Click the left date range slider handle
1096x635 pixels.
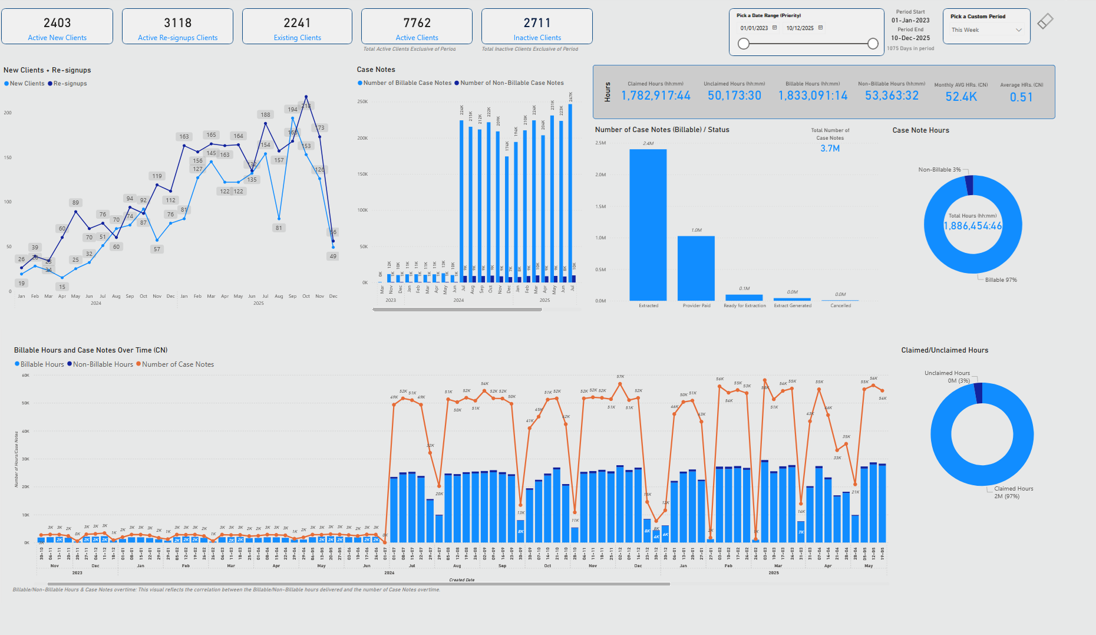[x=744, y=44]
